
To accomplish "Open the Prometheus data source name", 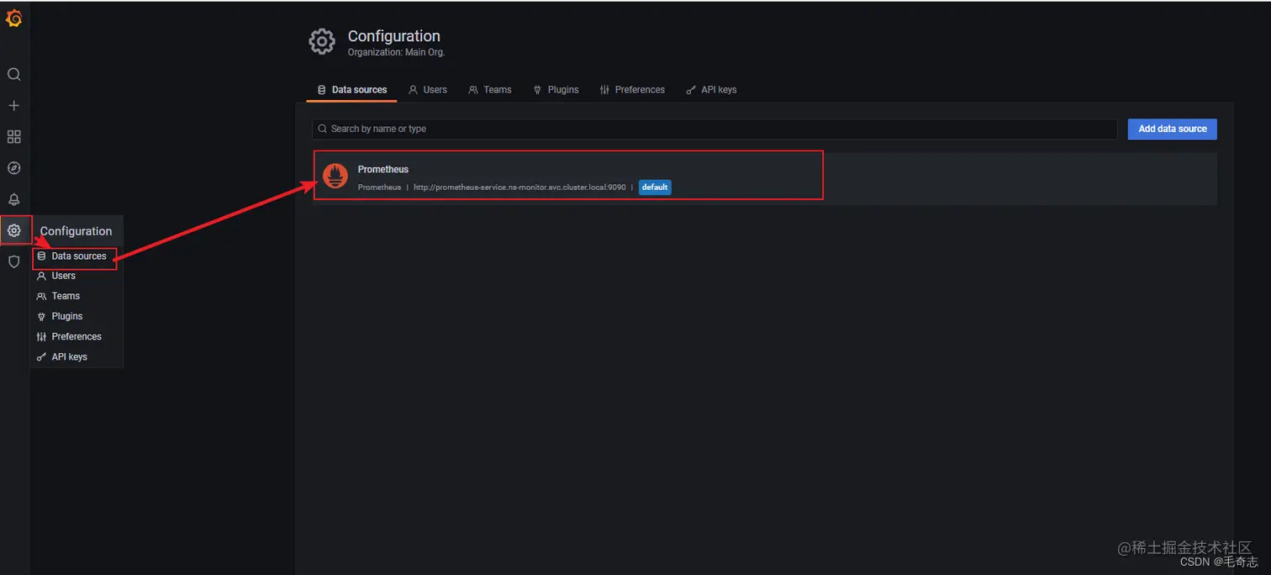I will coord(383,169).
